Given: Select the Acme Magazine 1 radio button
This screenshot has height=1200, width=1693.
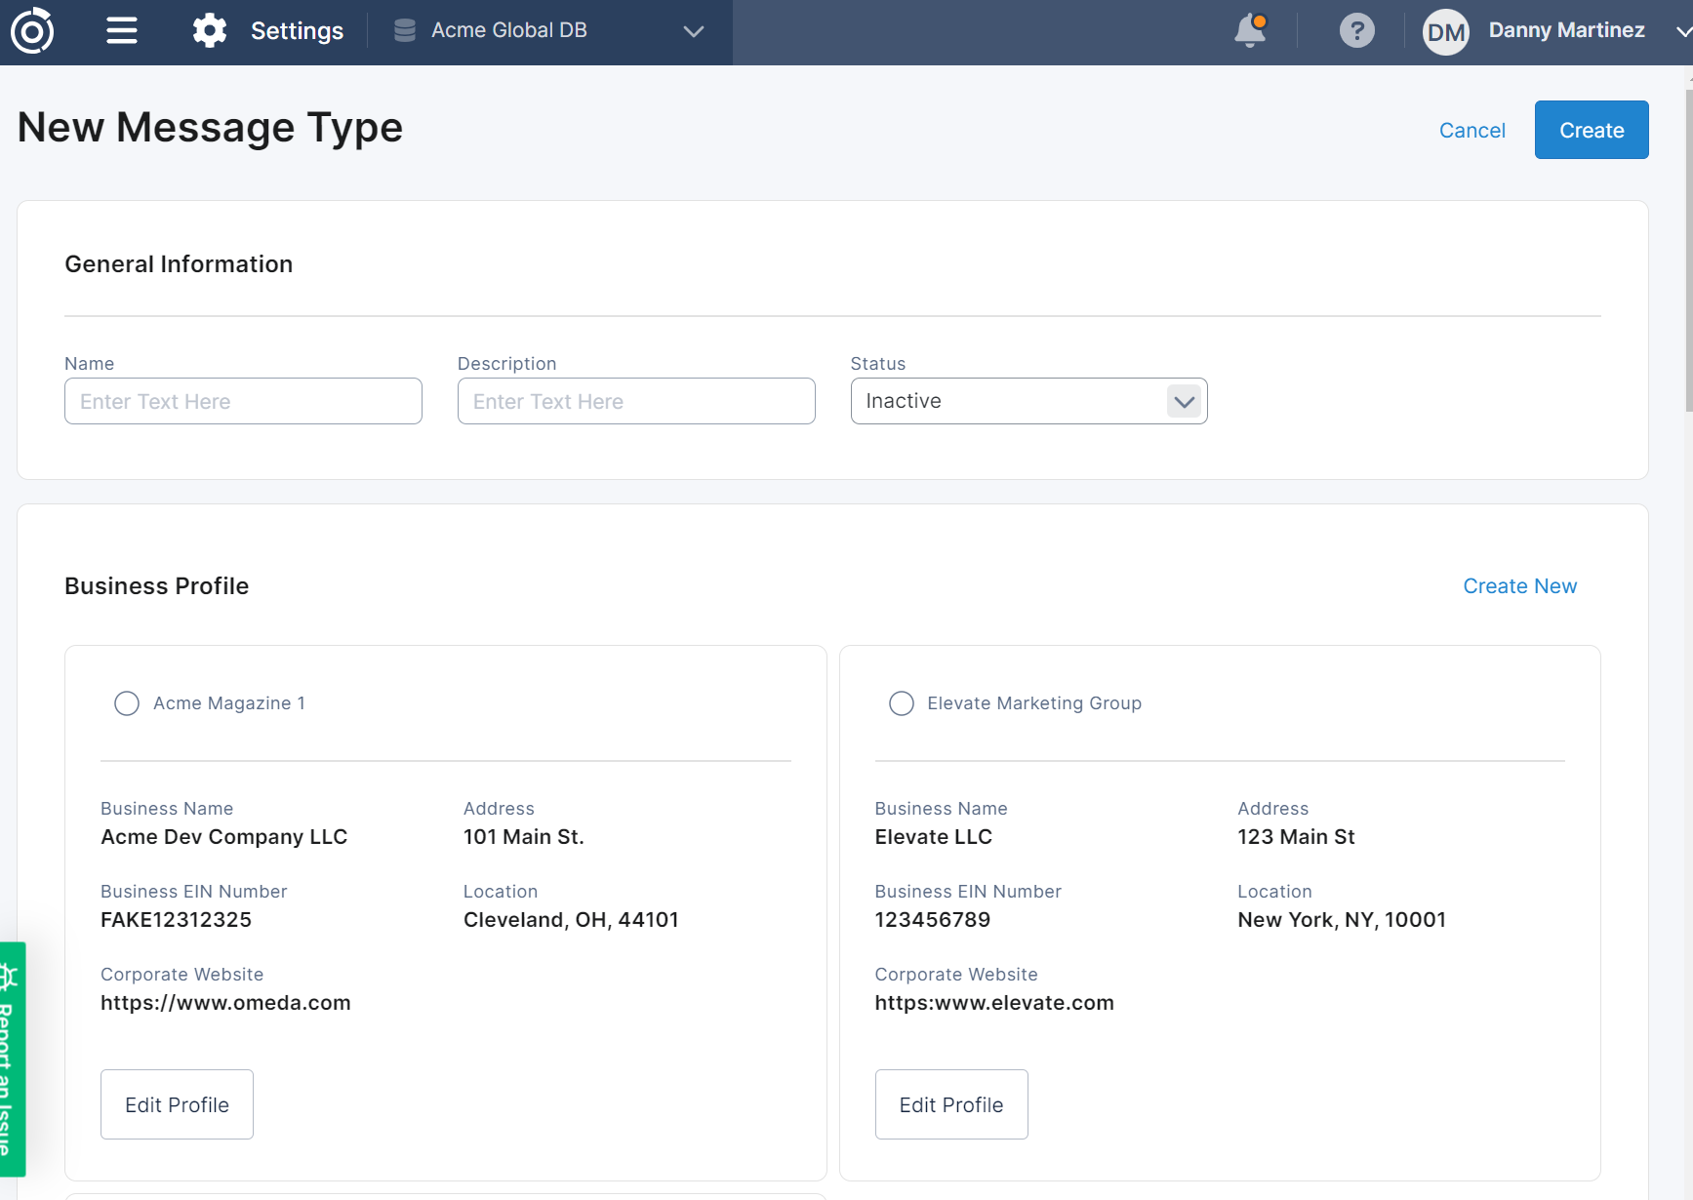Looking at the screenshot, I should coord(127,703).
